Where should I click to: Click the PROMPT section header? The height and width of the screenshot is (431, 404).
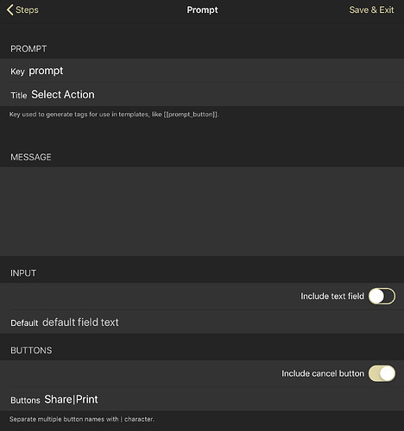[x=28, y=49]
